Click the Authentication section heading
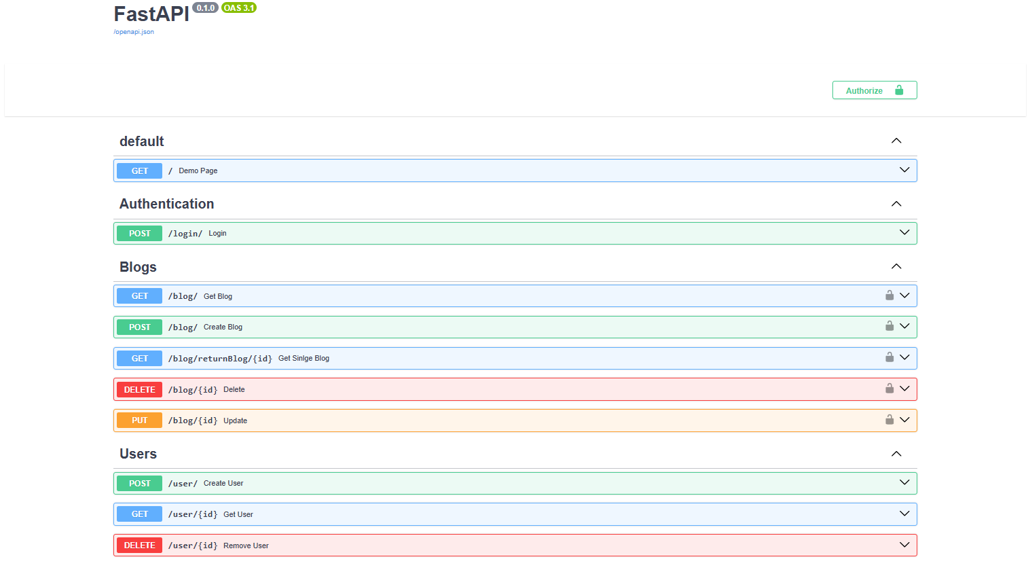Image resolution: width=1028 pixels, height=572 pixels. click(x=167, y=204)
